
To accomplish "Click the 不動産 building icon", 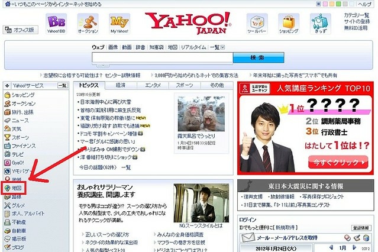I will tap(8, 222).
